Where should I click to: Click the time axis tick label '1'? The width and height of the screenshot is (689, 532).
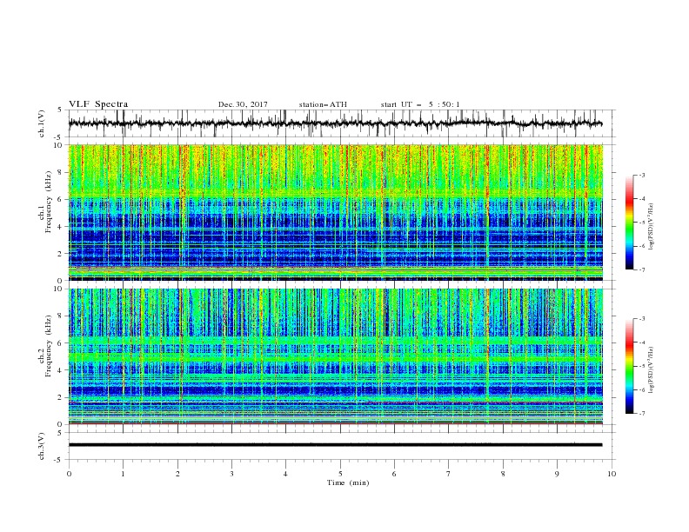click(x=123, y=474)
